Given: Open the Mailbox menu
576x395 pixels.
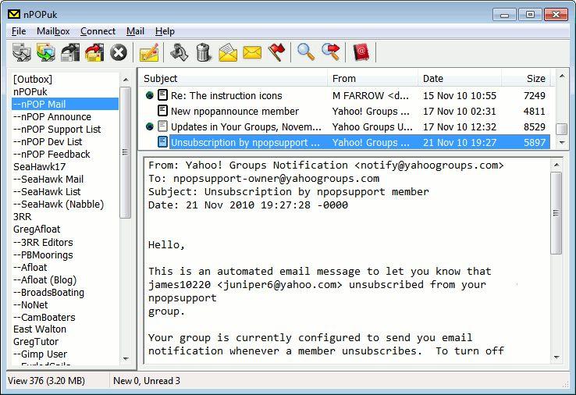Looking at the screenshot, I should (x=53, y=31).
